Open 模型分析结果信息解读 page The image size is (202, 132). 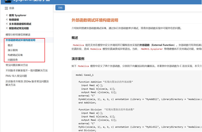pos(18,35)
